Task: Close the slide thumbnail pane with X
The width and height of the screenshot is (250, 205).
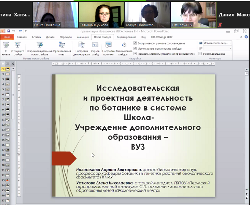Action: [x=13, y=64]
